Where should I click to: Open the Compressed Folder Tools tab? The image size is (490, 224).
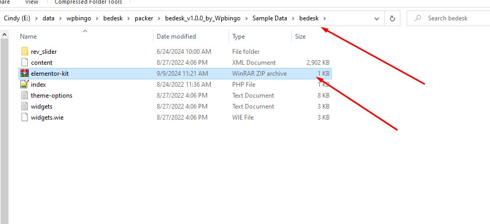(x=89, y=2)
